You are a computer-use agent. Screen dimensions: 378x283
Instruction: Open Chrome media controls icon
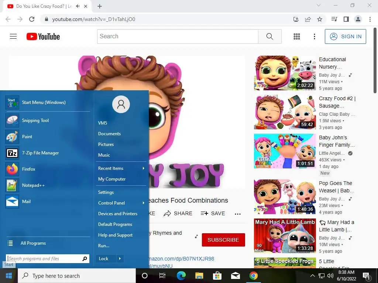334,19
